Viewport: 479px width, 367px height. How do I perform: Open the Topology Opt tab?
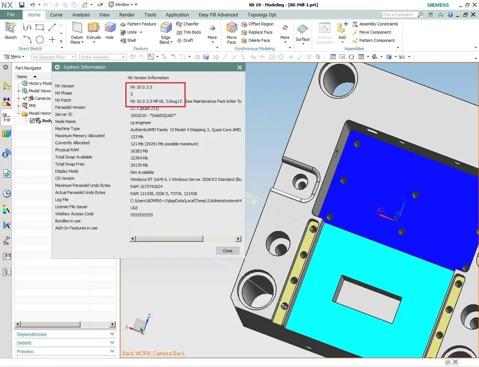pos(262,15)
